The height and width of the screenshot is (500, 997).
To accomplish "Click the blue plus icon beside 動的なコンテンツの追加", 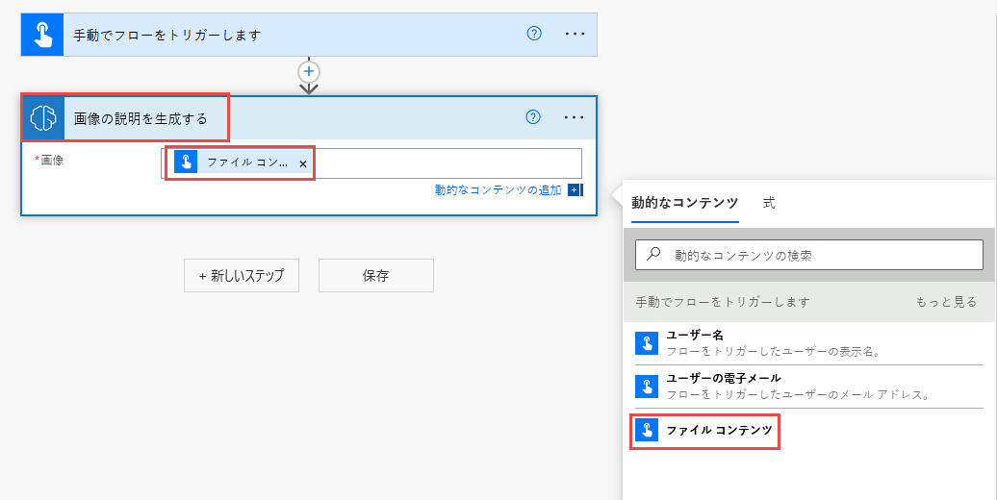I will pos(575,190).
